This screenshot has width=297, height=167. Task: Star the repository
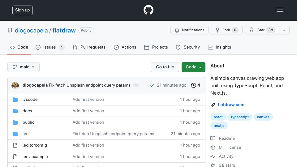click(x=262, y=30)
